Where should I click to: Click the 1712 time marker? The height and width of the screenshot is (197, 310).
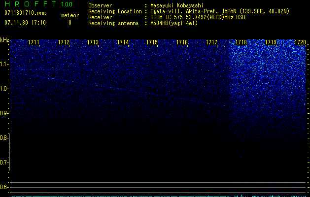[64, 42]
